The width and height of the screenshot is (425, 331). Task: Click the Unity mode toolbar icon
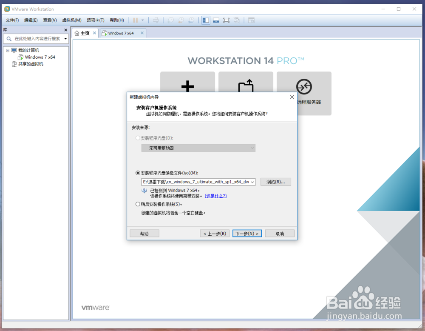(x=237, y=20)
